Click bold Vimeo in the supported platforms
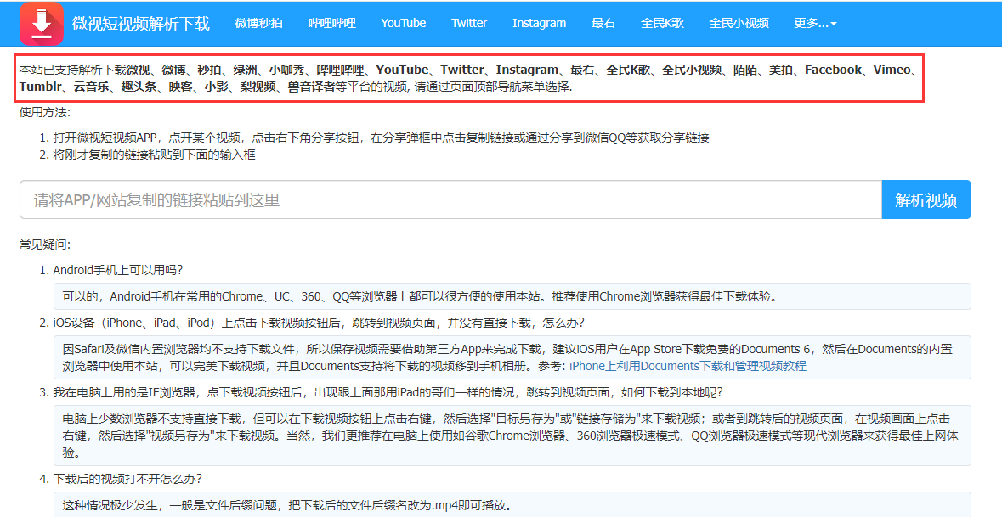Viewport: 1002px width, 517px height. coord(892,70)
